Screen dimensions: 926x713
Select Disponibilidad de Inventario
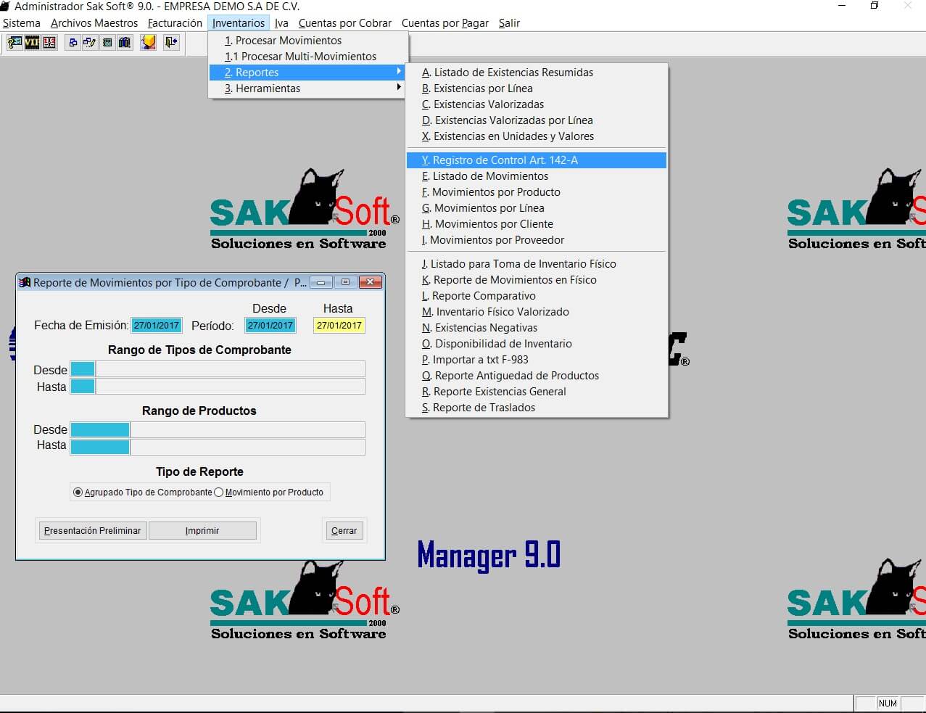click(537, 344)
